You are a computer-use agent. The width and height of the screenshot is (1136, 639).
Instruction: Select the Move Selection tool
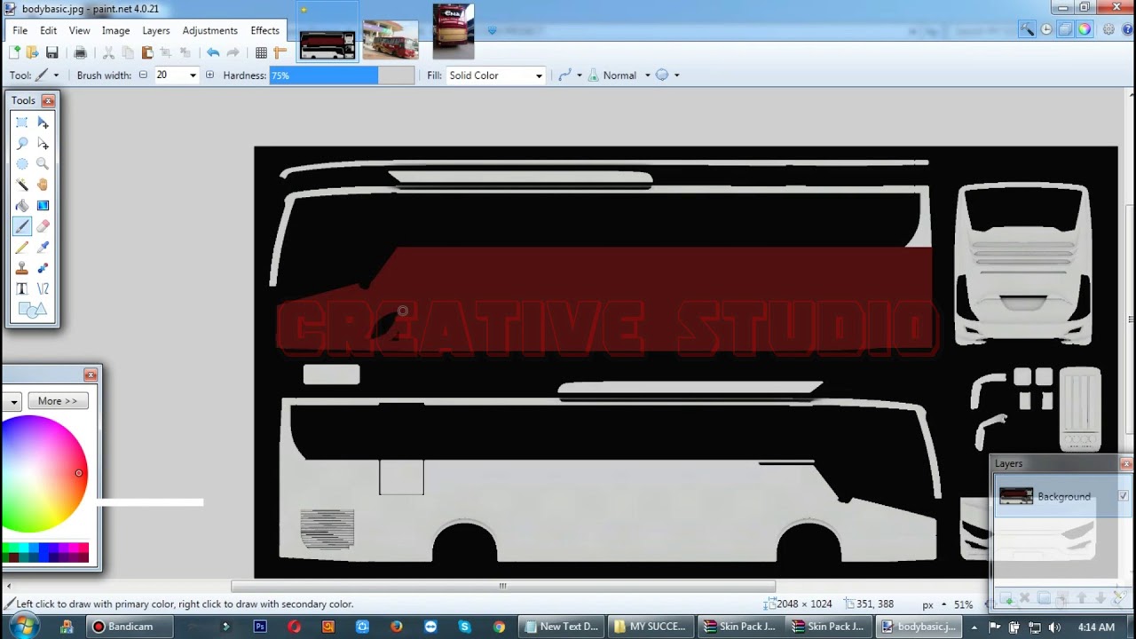(x=43, y=143)
